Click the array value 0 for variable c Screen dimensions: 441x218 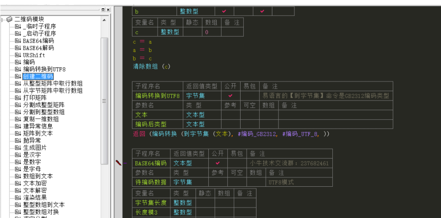point(207,32)
